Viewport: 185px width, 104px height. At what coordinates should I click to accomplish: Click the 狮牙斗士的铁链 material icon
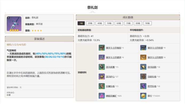click(143, 48)
